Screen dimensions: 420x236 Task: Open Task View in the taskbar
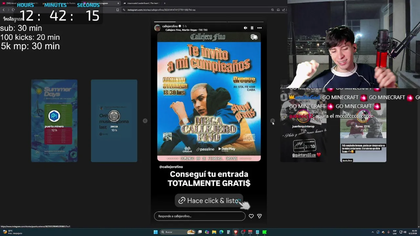tap(200, 232)
